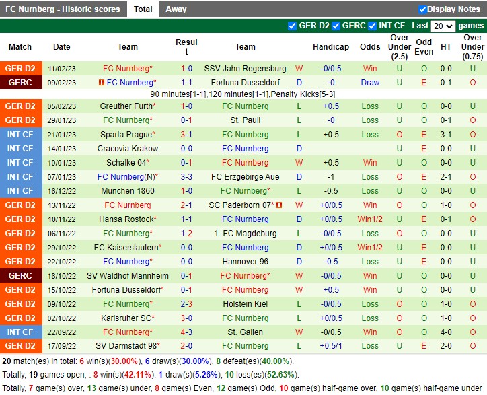Image resolution: width=487 pixels, height=395 pixels.
Task: Uncheck the GERC league filter
Action: point(336,26)
